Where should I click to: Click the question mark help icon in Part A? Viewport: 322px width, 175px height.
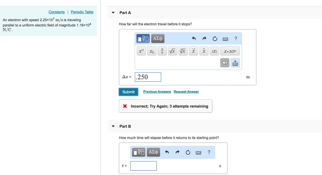click(x=236, y=39)
